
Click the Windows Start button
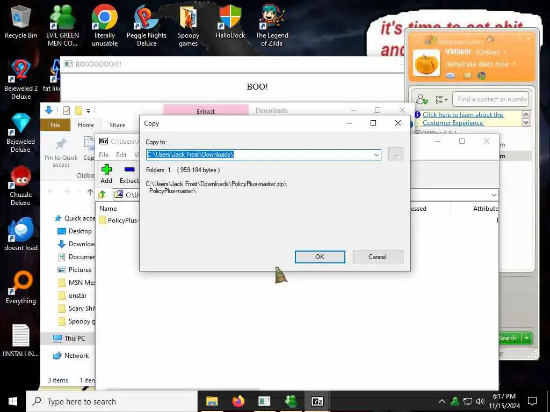coord(13,401)
